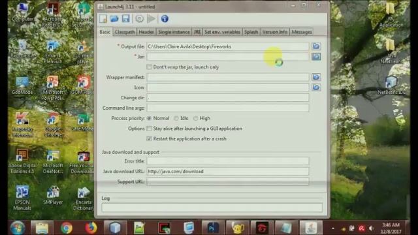Click the New configuration toolbar icon
This screenshot has height=235, width=418.
[103, 19]
